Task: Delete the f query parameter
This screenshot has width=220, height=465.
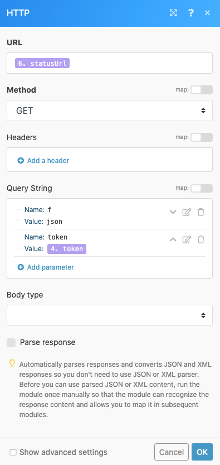Action: point(201,212)
